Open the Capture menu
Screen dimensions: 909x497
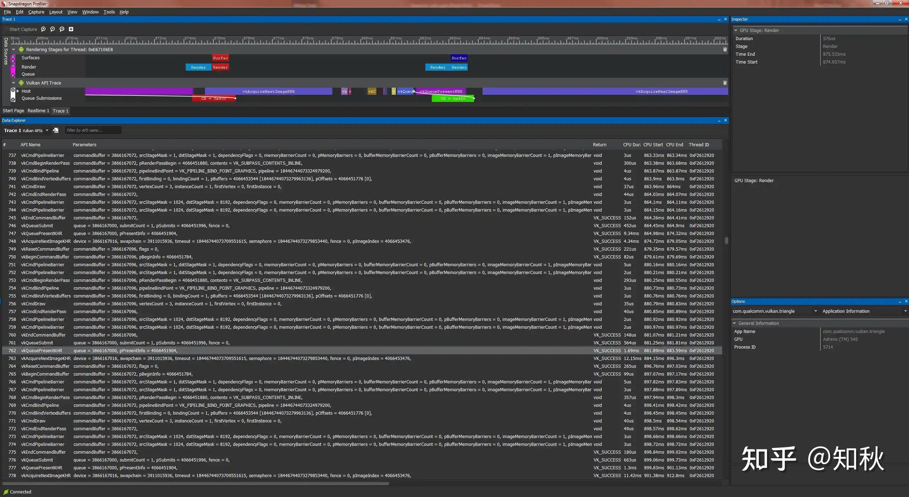click(36, 12)
